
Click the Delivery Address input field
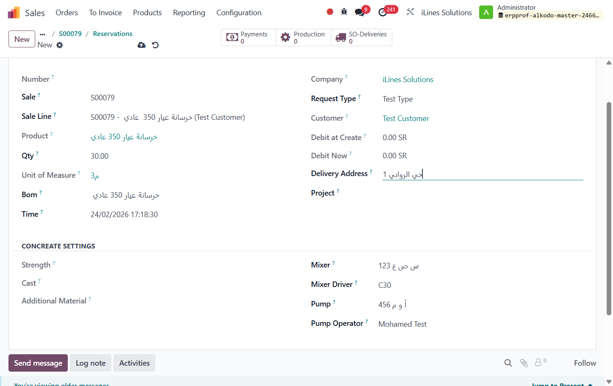483,174
